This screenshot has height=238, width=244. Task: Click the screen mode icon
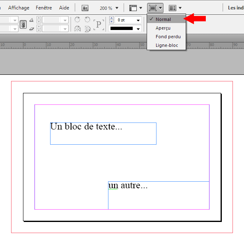point(153,8)
